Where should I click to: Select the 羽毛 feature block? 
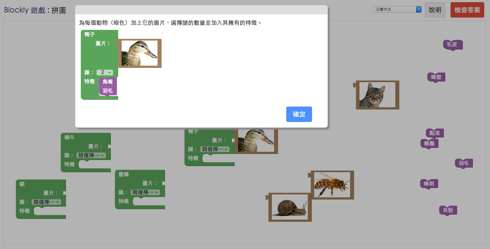[x=463, y=163]
